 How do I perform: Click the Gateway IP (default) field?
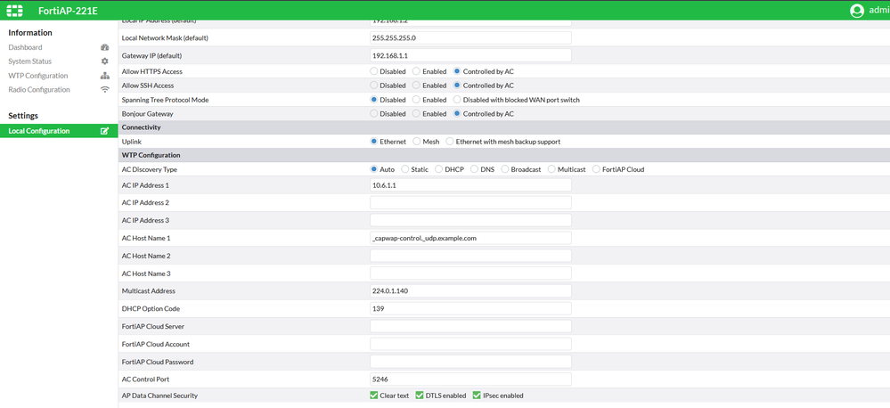tap(470, 55)
